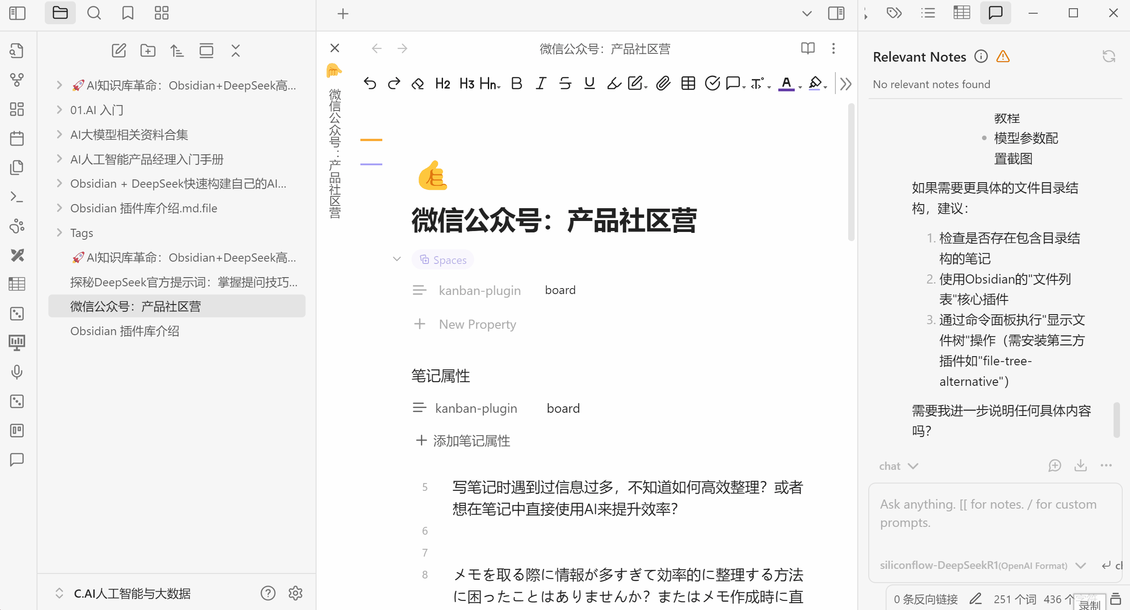The width and height of the screenshot is (1130, 610).
Task: Click the microphone recorder icon in the ribbon
Action: pos(17,372)
